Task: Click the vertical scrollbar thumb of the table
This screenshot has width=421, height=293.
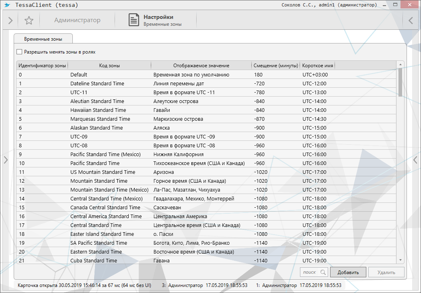Action: pyautogui.click(x=400, y=83)
